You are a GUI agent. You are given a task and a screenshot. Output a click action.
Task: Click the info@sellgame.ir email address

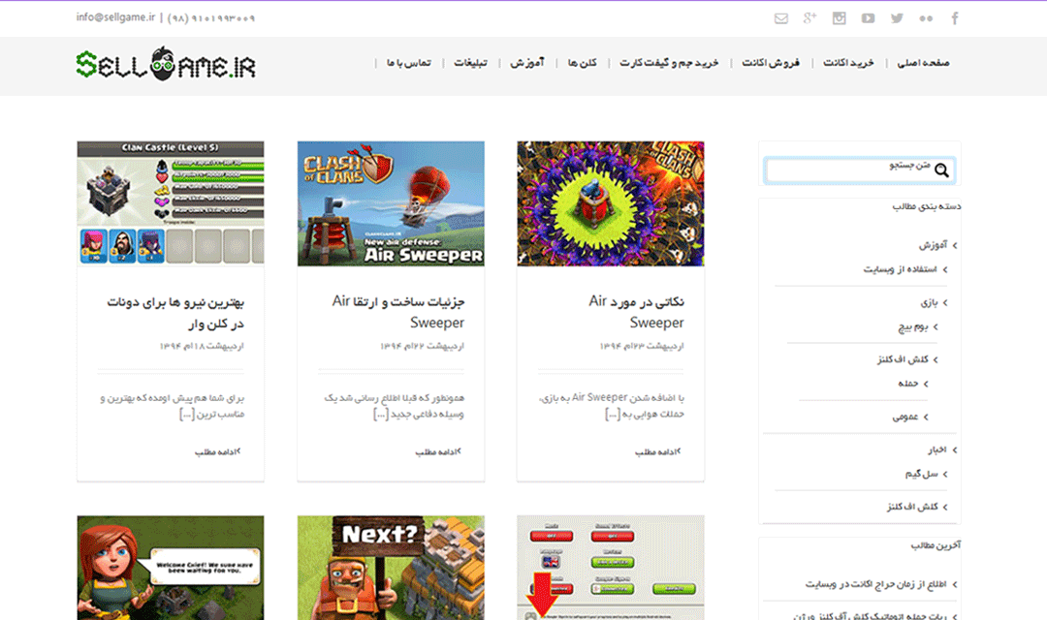[115, 17]
